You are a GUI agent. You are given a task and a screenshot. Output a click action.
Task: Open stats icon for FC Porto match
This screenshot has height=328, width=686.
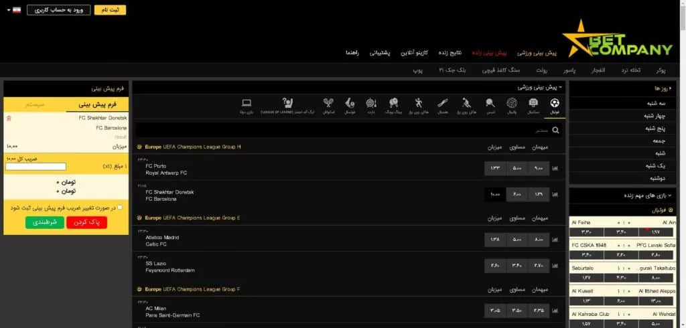pos(555,169)
